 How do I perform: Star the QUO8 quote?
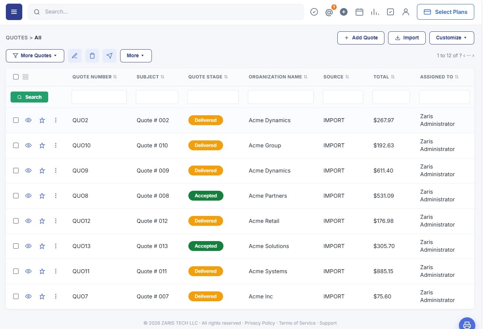click(42, 196)
